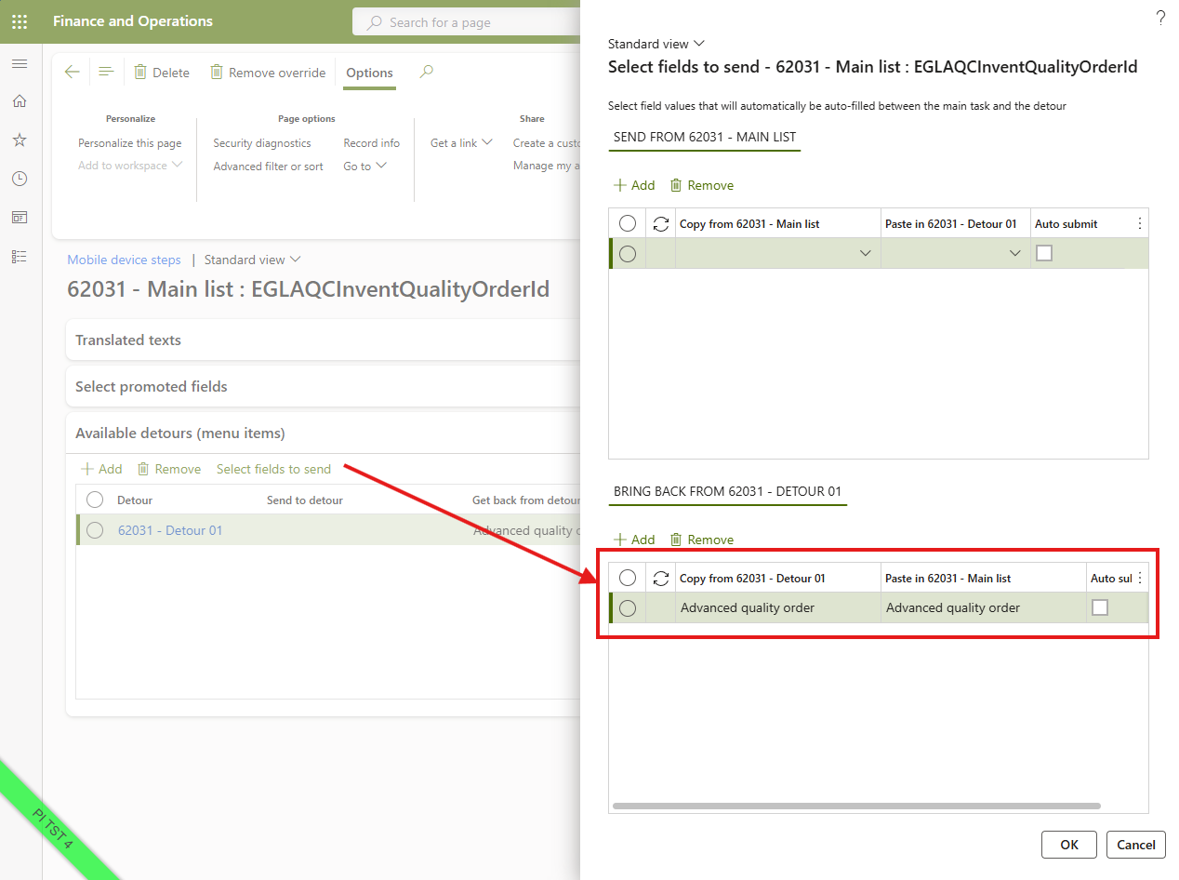The width and height of the screenshot is (1179, 880).
Task: Select all rows in Send from grid
Action: [628, 223]
